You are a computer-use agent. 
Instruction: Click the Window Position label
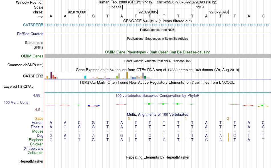[30, 3]
